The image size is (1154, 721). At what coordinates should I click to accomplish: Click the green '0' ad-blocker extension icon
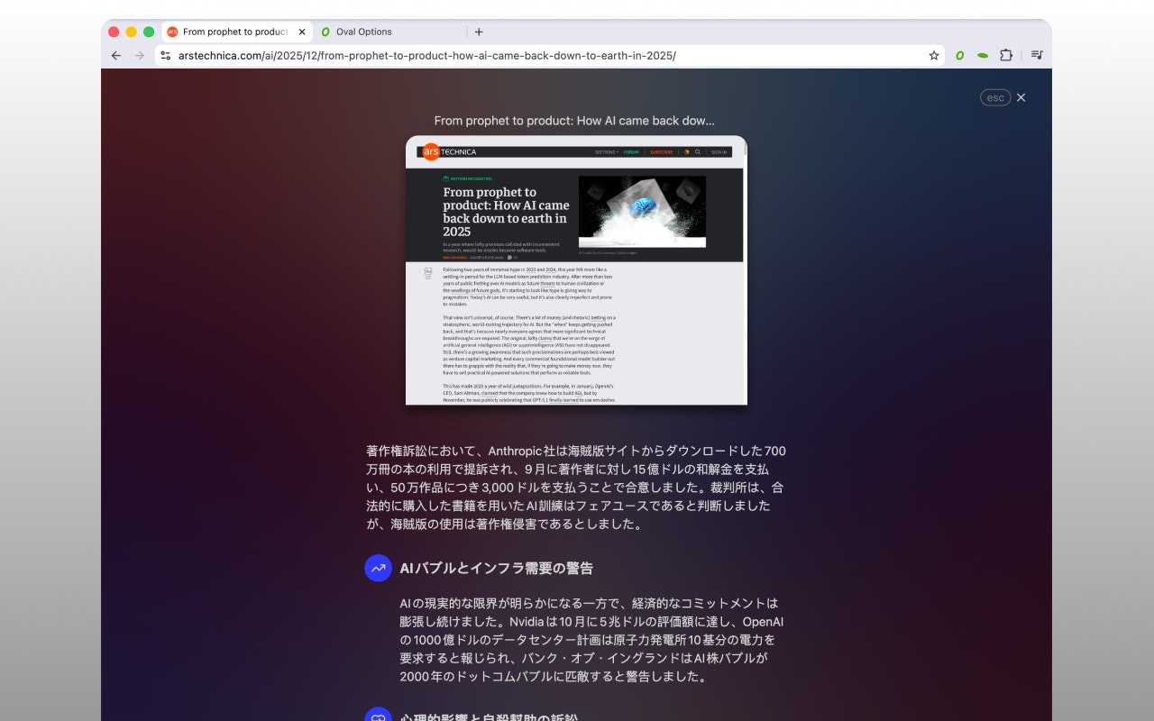pos(959,55)
